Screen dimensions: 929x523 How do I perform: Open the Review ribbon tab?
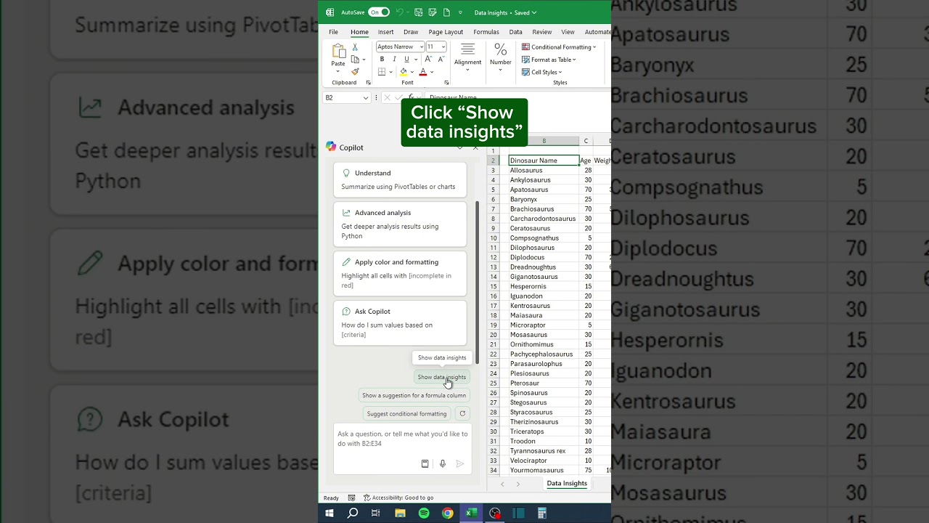tap(541, 32)
